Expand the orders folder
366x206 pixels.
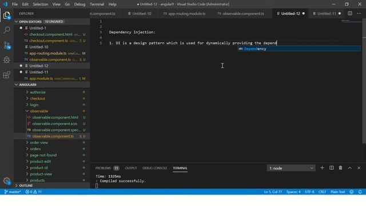point(35,149)
